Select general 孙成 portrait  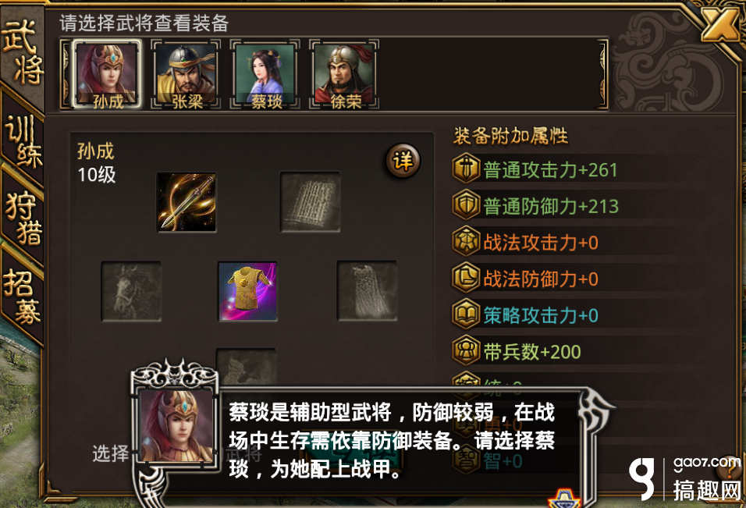[107, 75]
